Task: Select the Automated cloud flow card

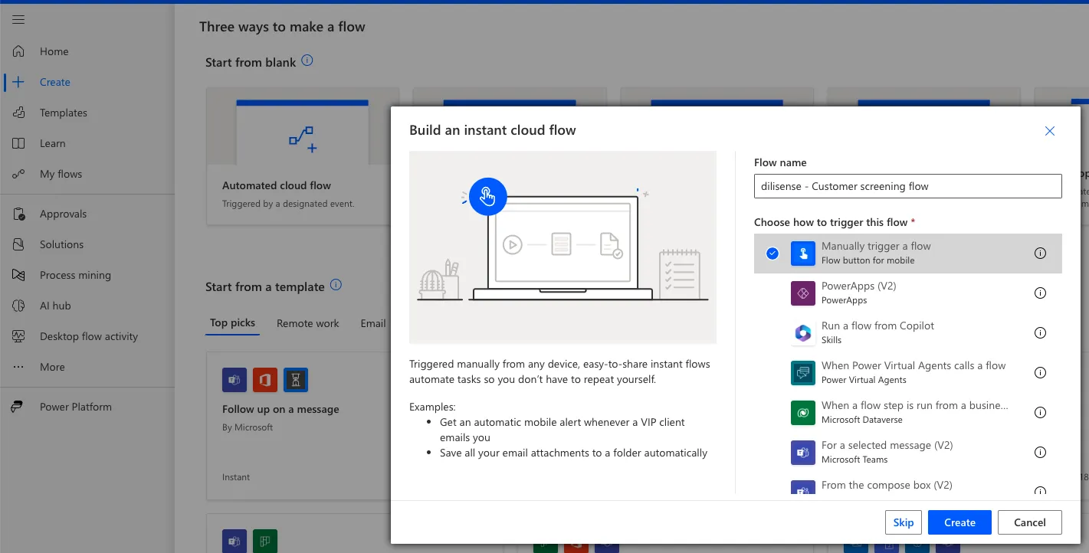Action: 302,156
